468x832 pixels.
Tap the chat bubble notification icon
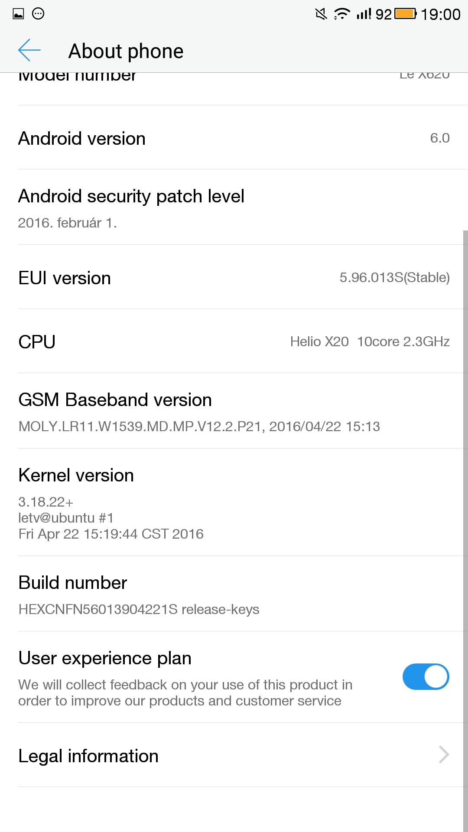[38, 14]
